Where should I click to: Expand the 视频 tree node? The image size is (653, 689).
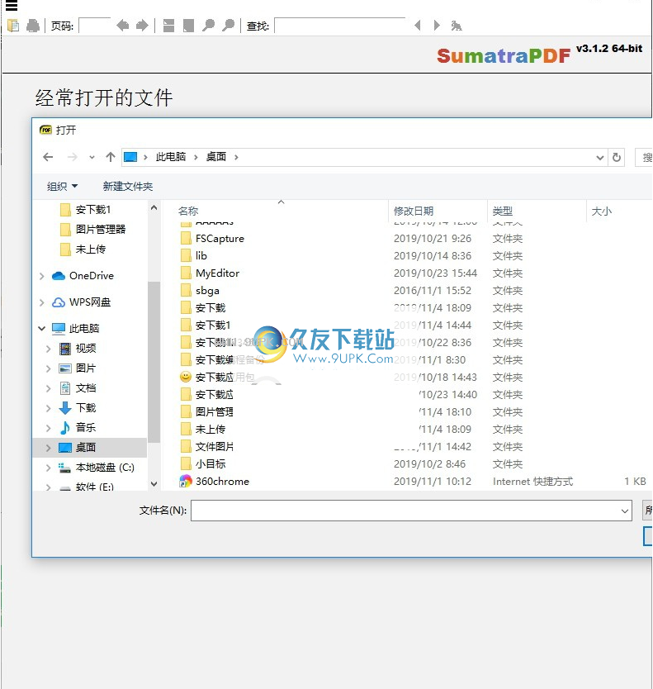[49, 349]
